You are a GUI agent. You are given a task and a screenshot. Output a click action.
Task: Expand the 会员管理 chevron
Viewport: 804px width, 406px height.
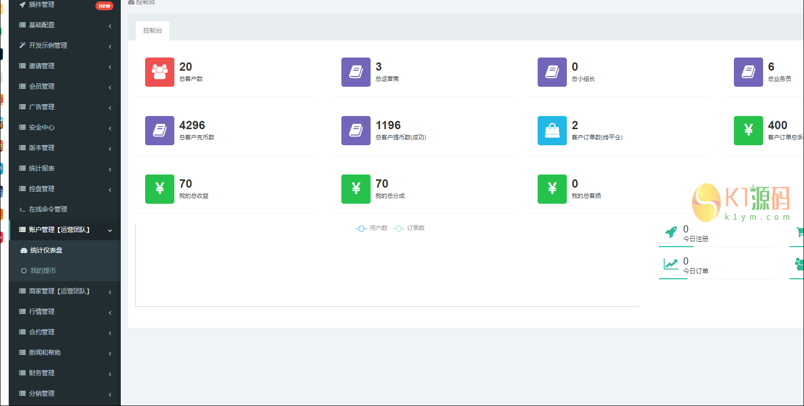(x=110, y=87)
